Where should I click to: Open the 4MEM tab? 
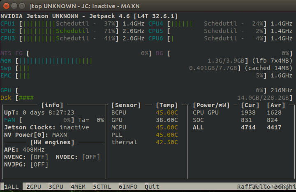tap(78, 187)
